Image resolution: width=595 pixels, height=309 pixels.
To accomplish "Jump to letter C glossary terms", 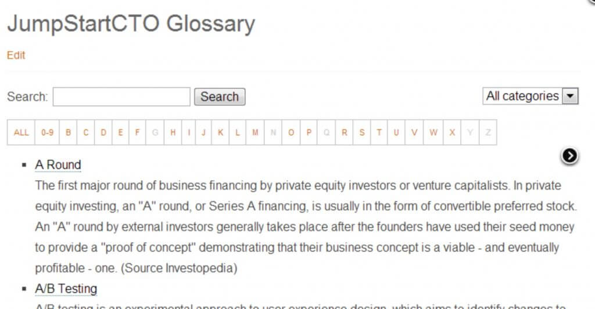I will point(86,132).
